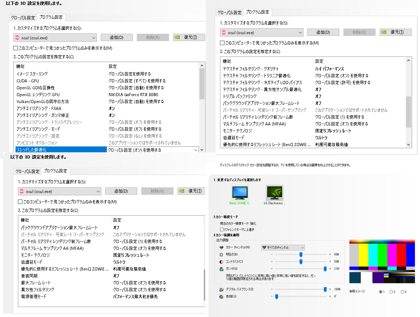Select the OpenGL レンダリング GPU row
420x317 pixels.
(x=107, y=94)
